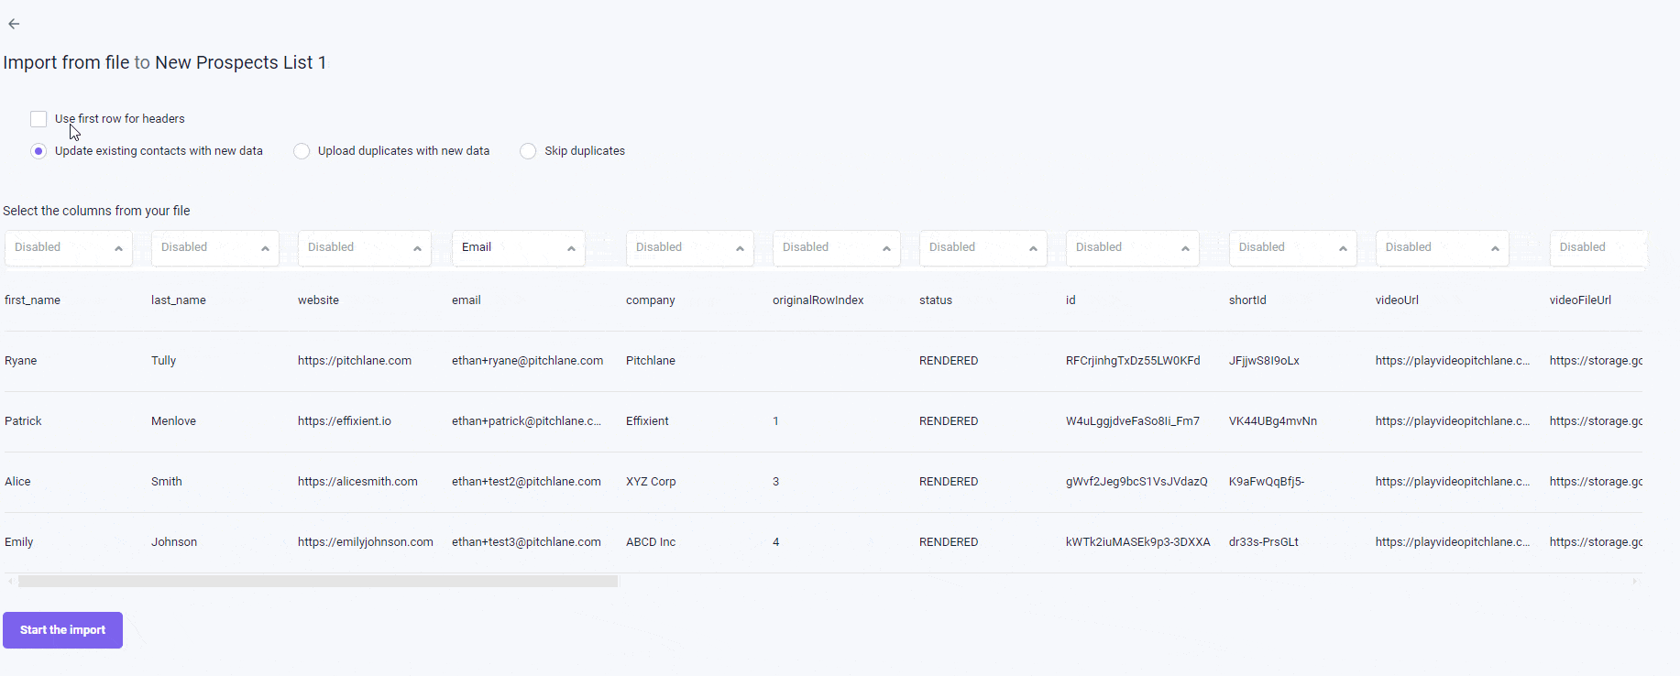Open column dropdown above originalRowIndex
The height and width of the screenshot is (676, 1680).
(x=837, y=248)
